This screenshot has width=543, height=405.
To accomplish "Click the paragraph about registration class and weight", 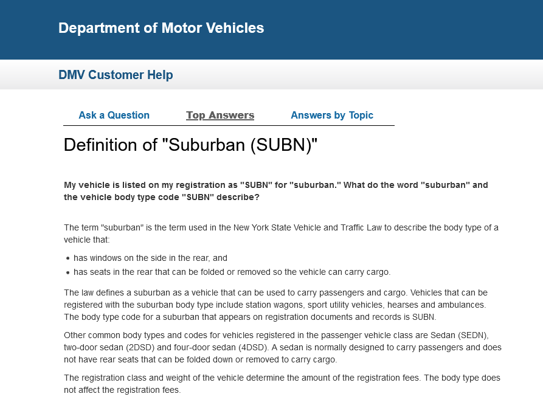I will tap(282, 384).
